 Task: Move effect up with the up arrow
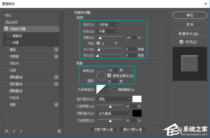coord(14,131)
